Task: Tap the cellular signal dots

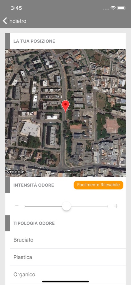Action: pos(106,9)
